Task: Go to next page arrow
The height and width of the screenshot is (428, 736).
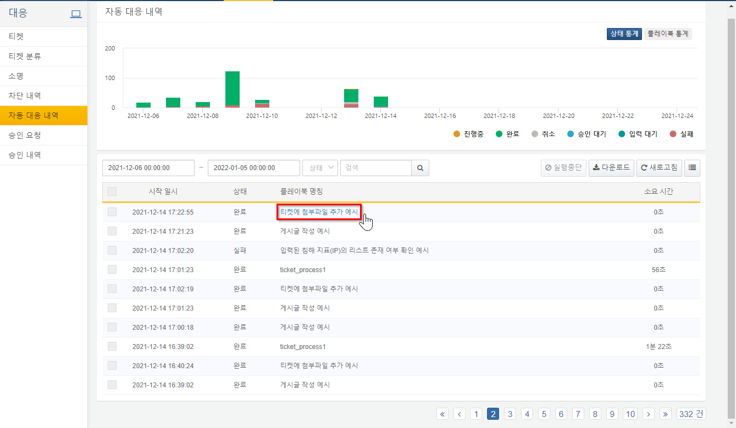Action: click(x=649, y=414)
